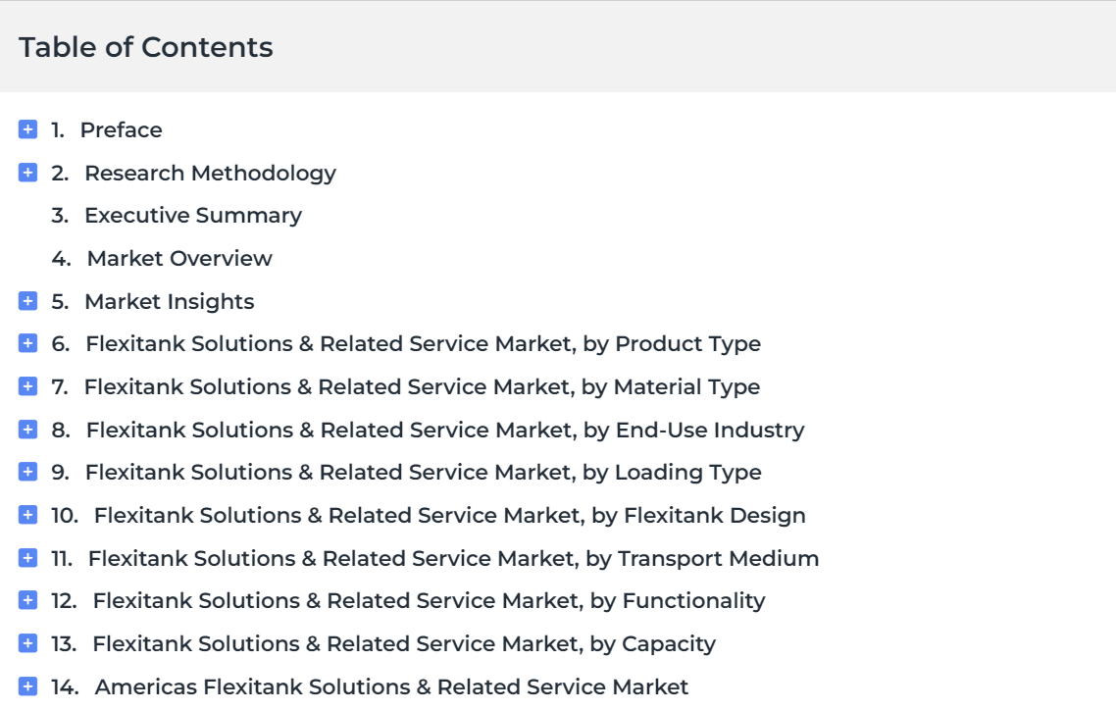Click plus icon beside Market Insights
1116x711 pixels.
[27, 301]
